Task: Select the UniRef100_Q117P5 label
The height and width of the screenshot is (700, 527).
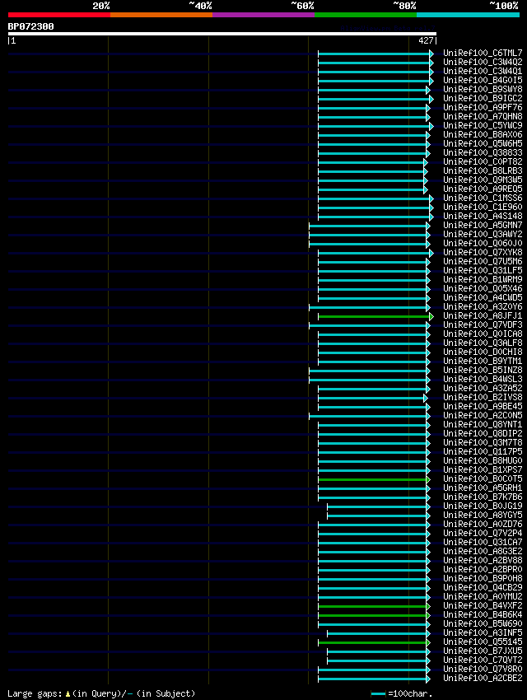Action: (483, 452)
